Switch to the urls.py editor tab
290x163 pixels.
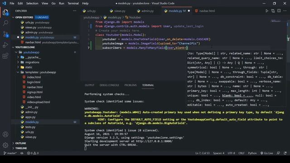click(x=92, y=11)
